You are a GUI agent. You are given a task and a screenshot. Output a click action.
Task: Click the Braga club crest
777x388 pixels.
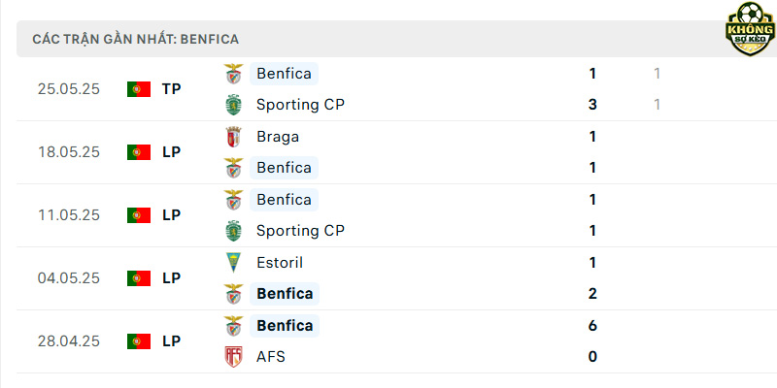pyautogui.click(x=233, y=137)
